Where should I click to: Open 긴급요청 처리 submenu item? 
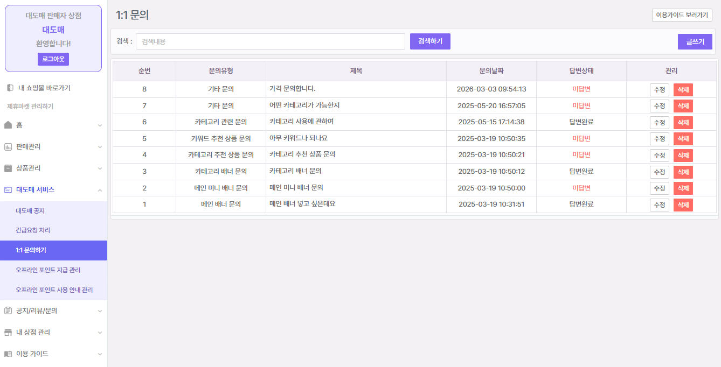pos(33,230)
